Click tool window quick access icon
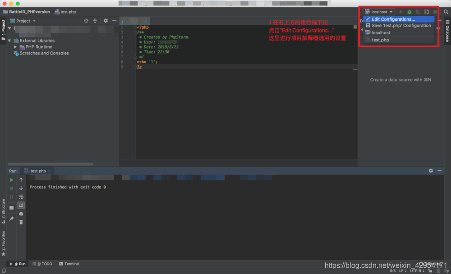The width and height of the screenshot is (451, 274). click(x=4, y=271)
